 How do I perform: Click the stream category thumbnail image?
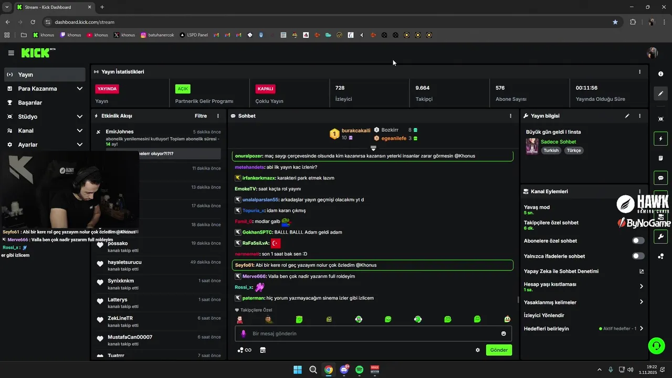click(532, 146)
